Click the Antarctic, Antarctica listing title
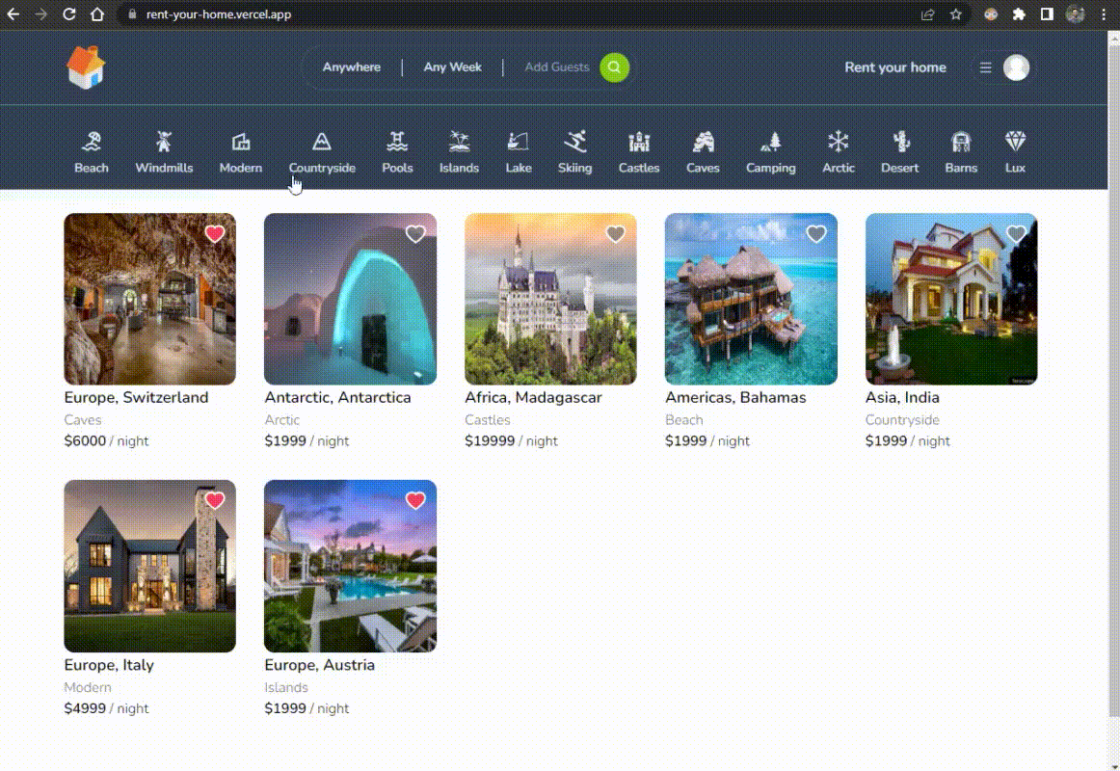Screen dimensions: 1120x771 (x=338, y=398)
